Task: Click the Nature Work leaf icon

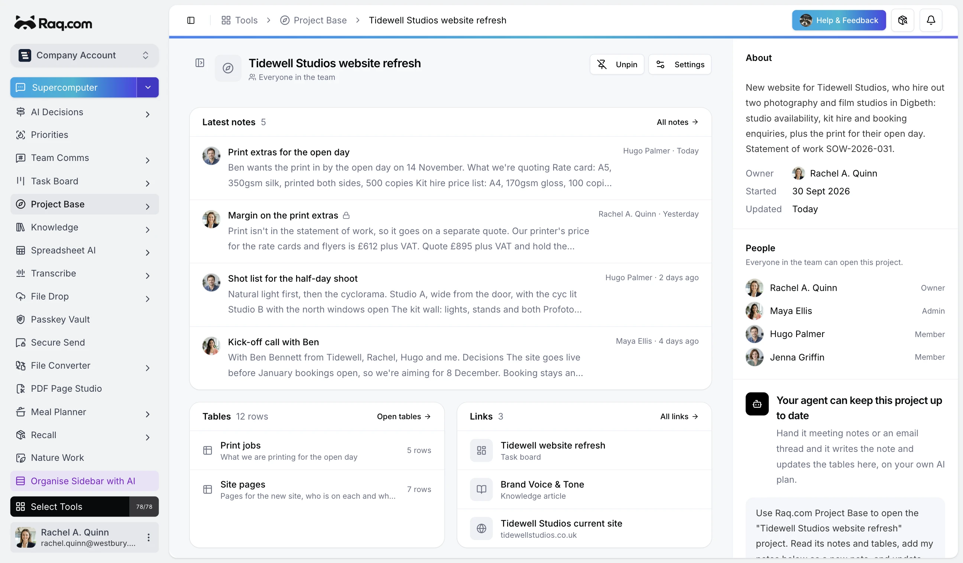Action: click(21, 457)
